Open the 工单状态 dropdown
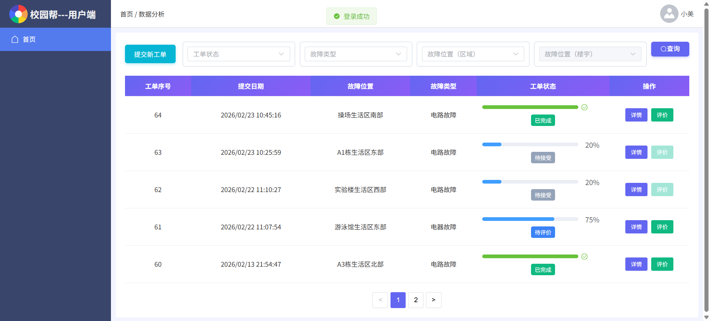This screenshot has height=321, width=710. [x=239, y=54]
